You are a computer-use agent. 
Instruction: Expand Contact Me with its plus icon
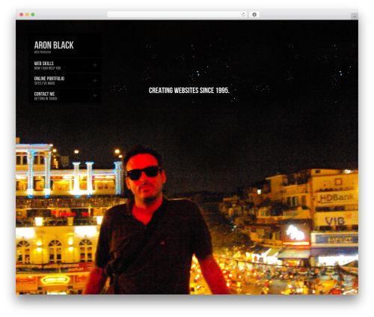pos(95,96)
